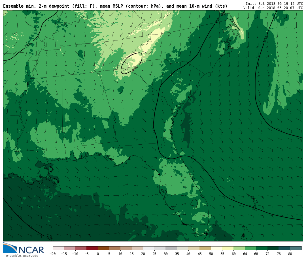
Task: Open the ensemble.ucar.edu link
Action: [22, 256]
